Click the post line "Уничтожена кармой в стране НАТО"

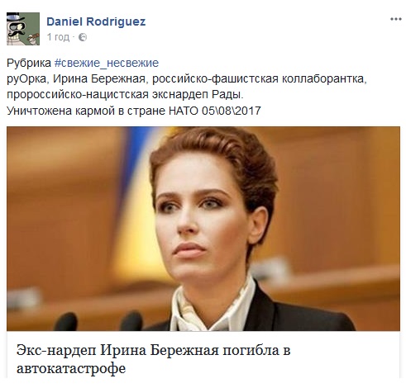click(x=134, y=111)
